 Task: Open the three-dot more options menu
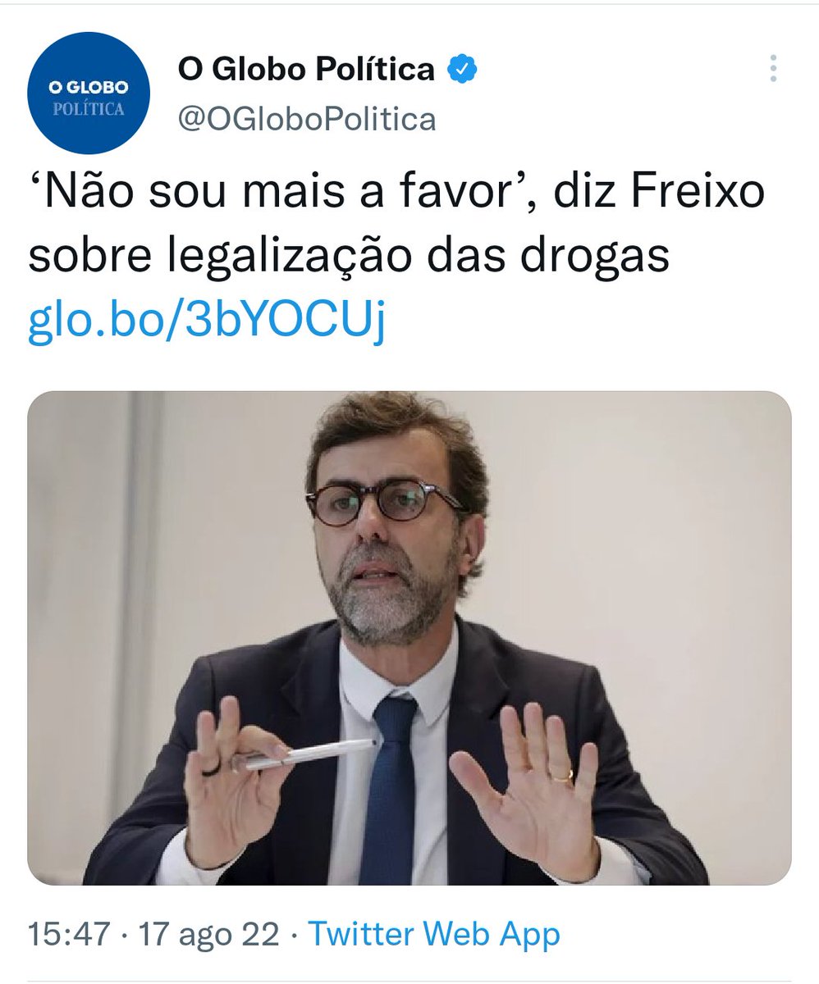pos(773,69)
